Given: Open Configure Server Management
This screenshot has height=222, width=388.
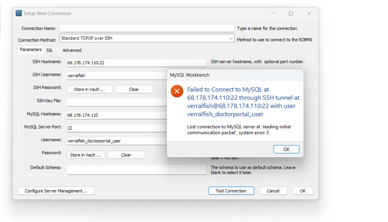Looking at the screenshot, I should click(x=56, y=191).
